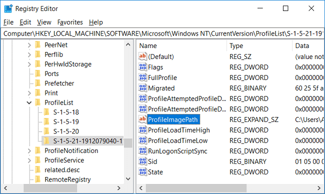Open the Help menu

tap(96, 22)
